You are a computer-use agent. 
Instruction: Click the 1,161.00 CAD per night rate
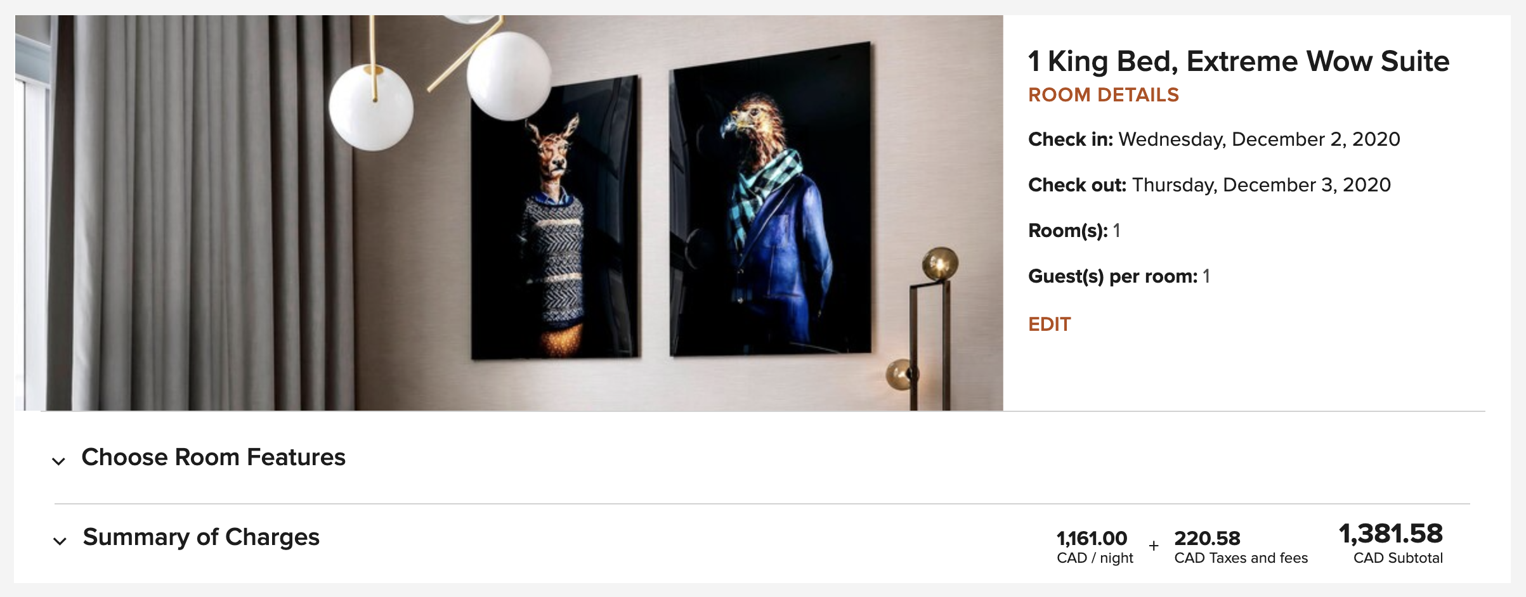1093,547
